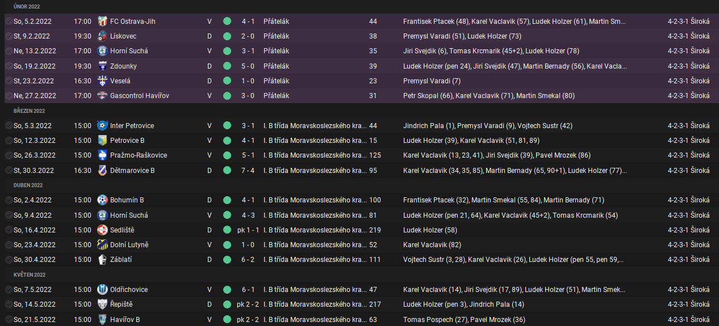Click the Inter Petrovice team badge
Viewport: 719px width, 326px height.
tap(102, 126)
